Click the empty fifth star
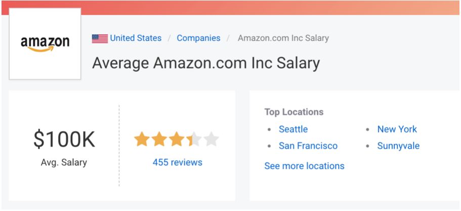 [x=212, y=140]
